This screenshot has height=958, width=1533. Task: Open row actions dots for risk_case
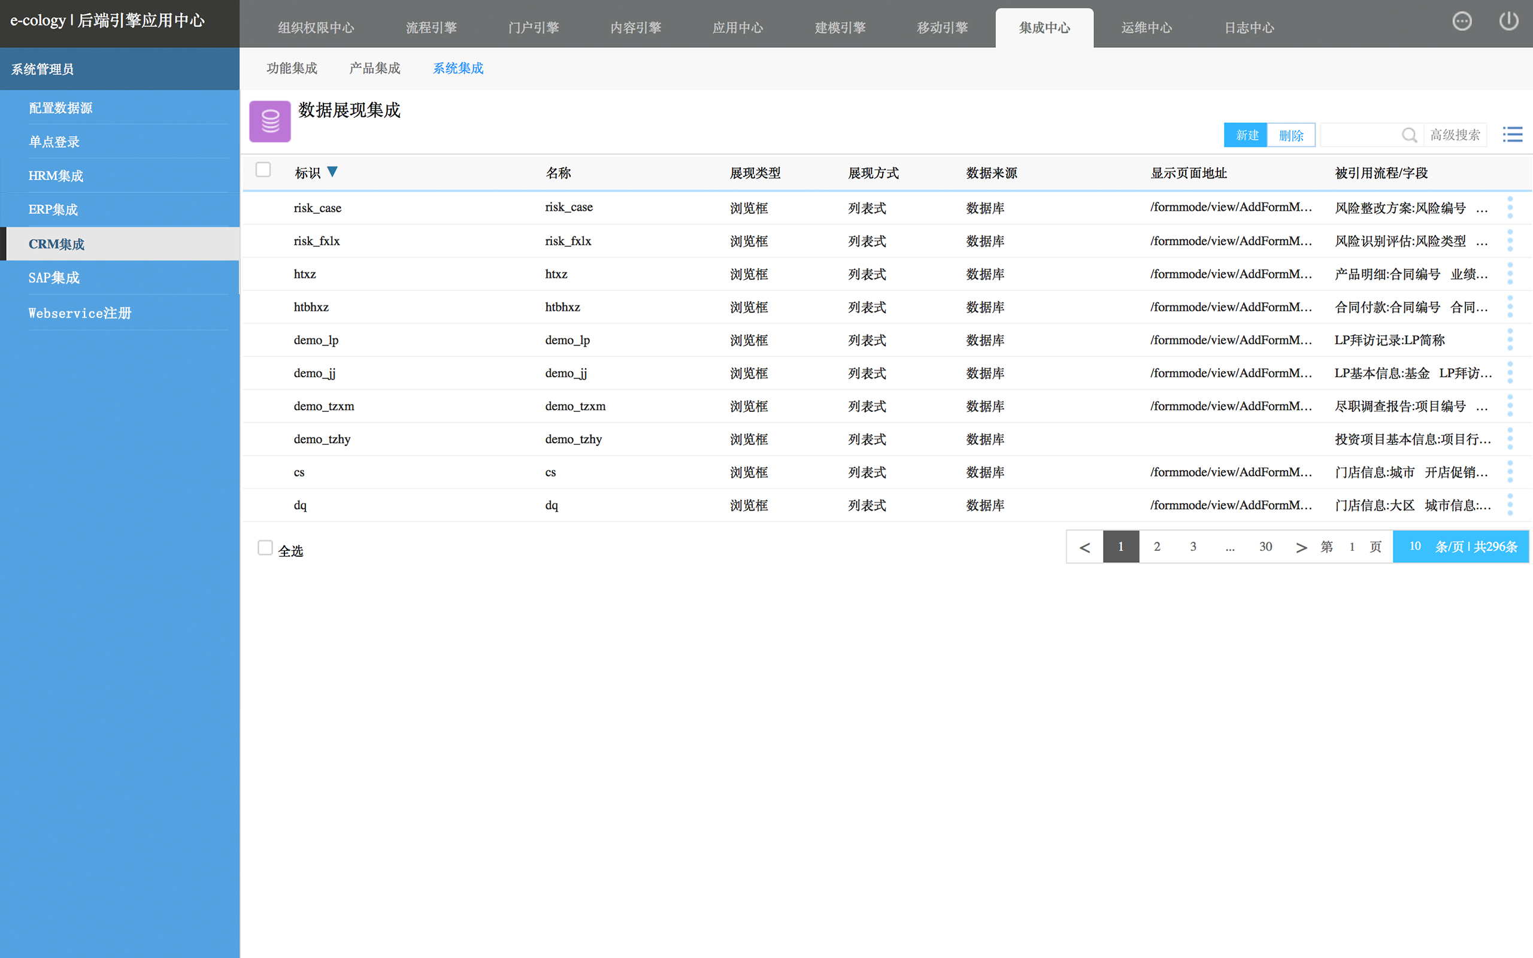pyautogui.click(x=1510, y=207)
